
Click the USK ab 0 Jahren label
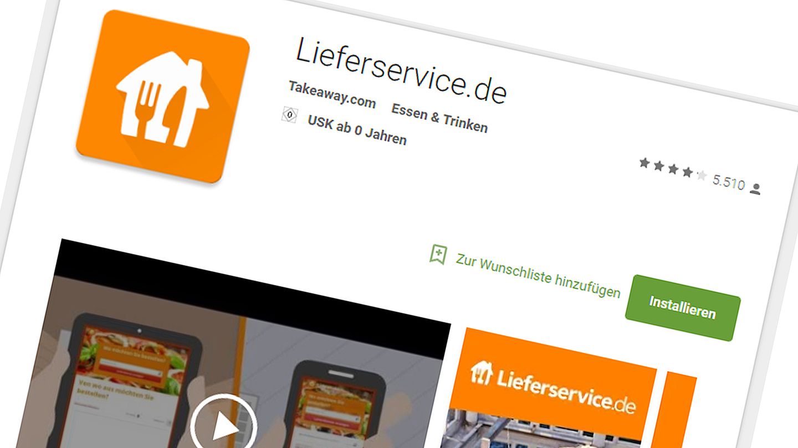point(357,131)
